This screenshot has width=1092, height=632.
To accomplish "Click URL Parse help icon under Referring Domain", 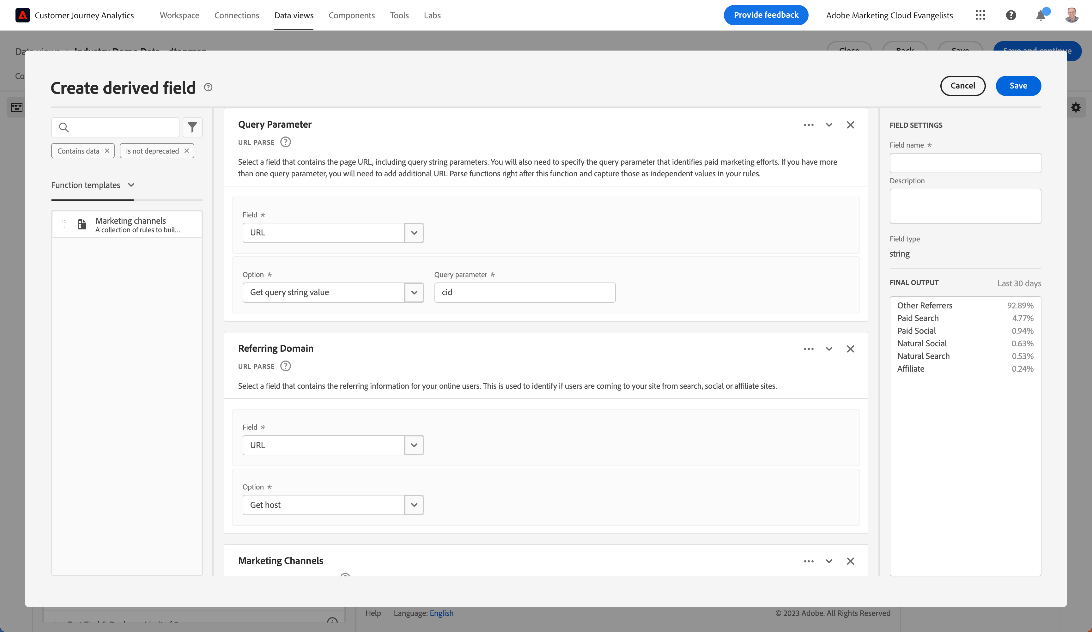I will (286, 366).
